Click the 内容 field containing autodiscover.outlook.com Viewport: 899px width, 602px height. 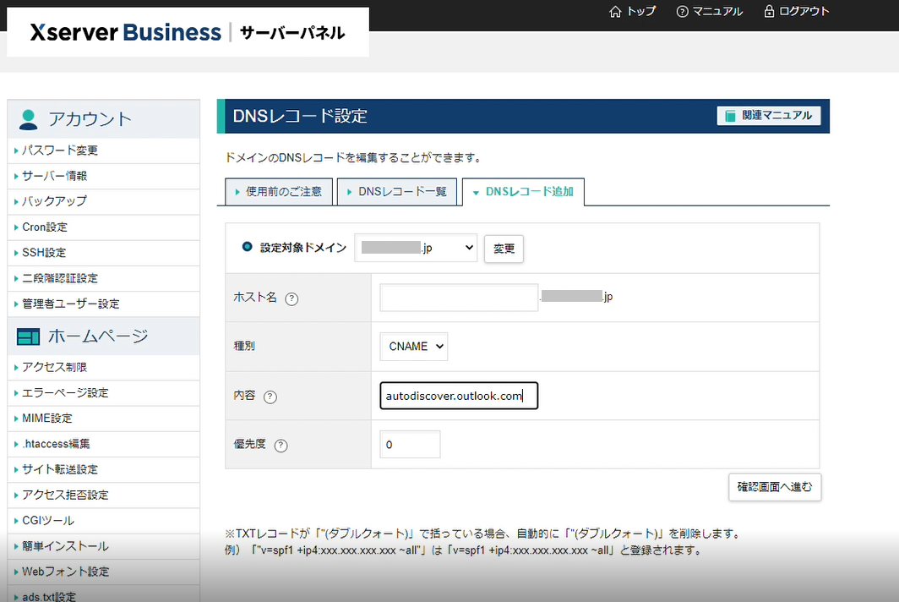(459, 396)
